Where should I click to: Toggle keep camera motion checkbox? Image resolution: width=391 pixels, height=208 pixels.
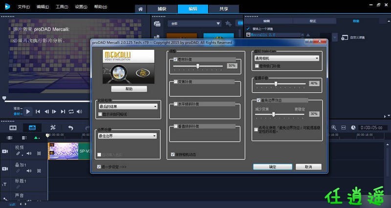[x=173, y=154]
